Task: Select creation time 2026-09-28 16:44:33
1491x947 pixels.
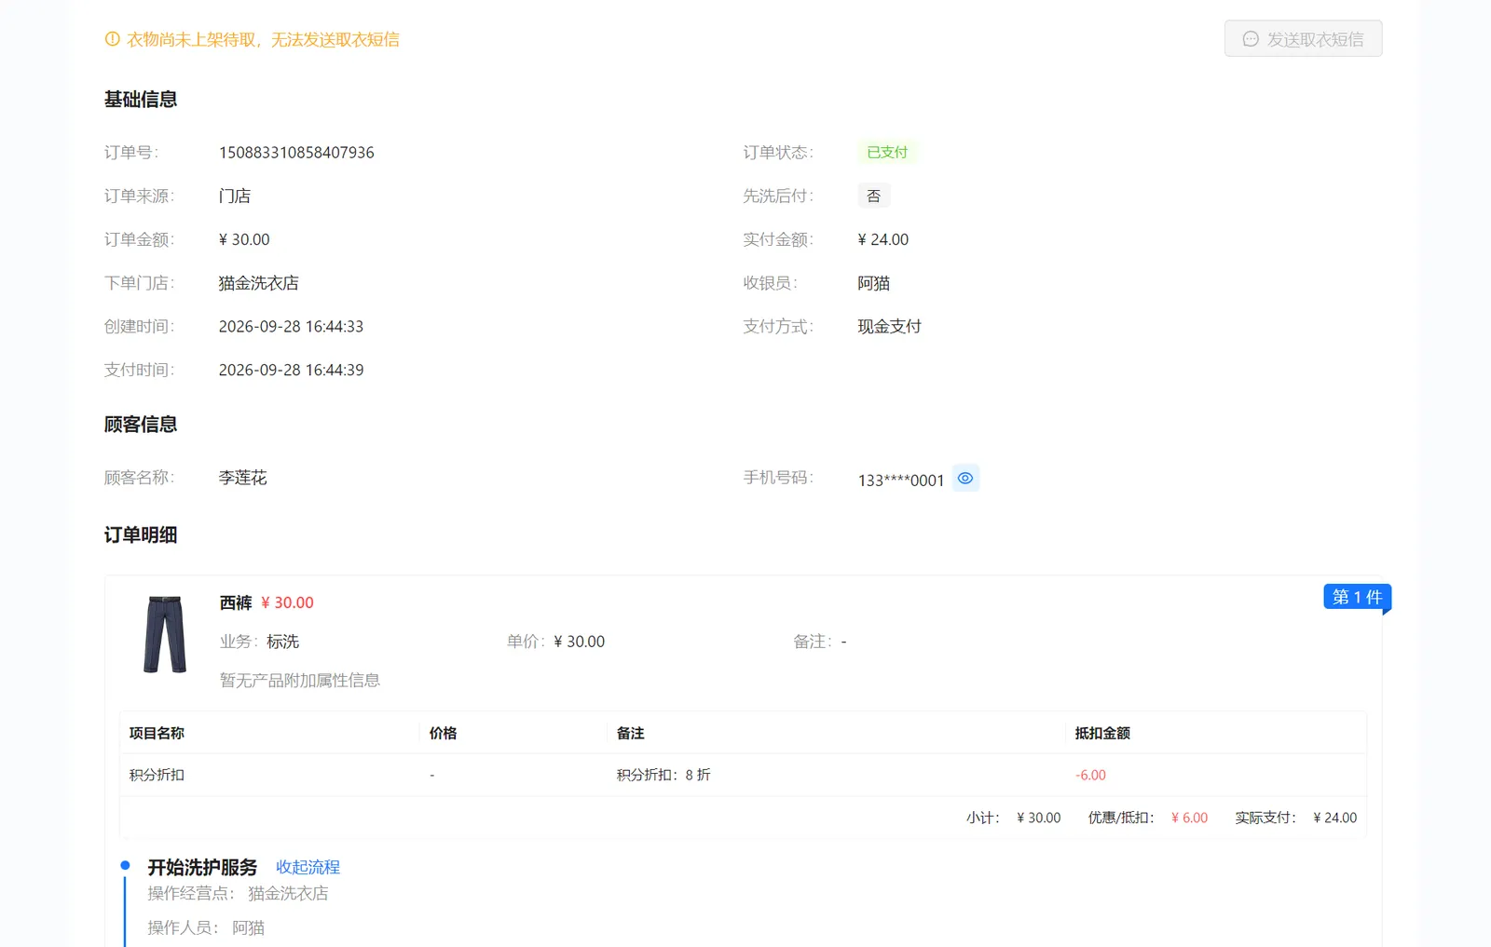Action: click(291, 327)
